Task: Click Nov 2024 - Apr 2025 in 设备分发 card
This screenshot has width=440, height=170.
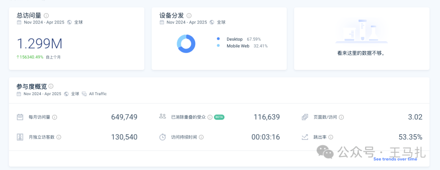Action: pos(187,22)
